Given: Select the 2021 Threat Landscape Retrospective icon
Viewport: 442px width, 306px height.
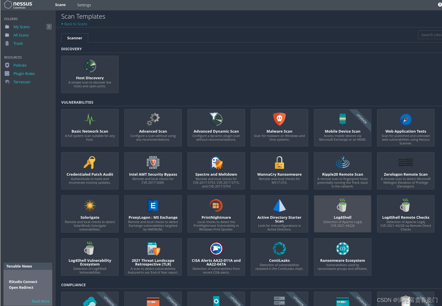Looking at the screenshot, I should tap(154, 249).
